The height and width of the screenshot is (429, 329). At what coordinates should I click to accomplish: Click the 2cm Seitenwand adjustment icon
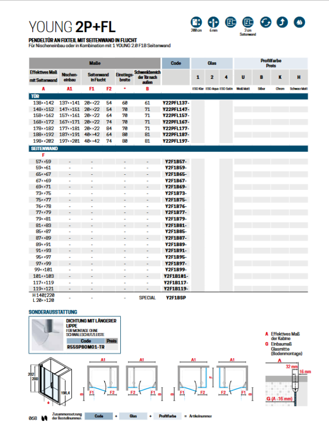(x=248, y=22)
